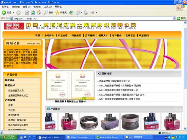Click the Search magnifier button (搜索)

pos(48,13)
